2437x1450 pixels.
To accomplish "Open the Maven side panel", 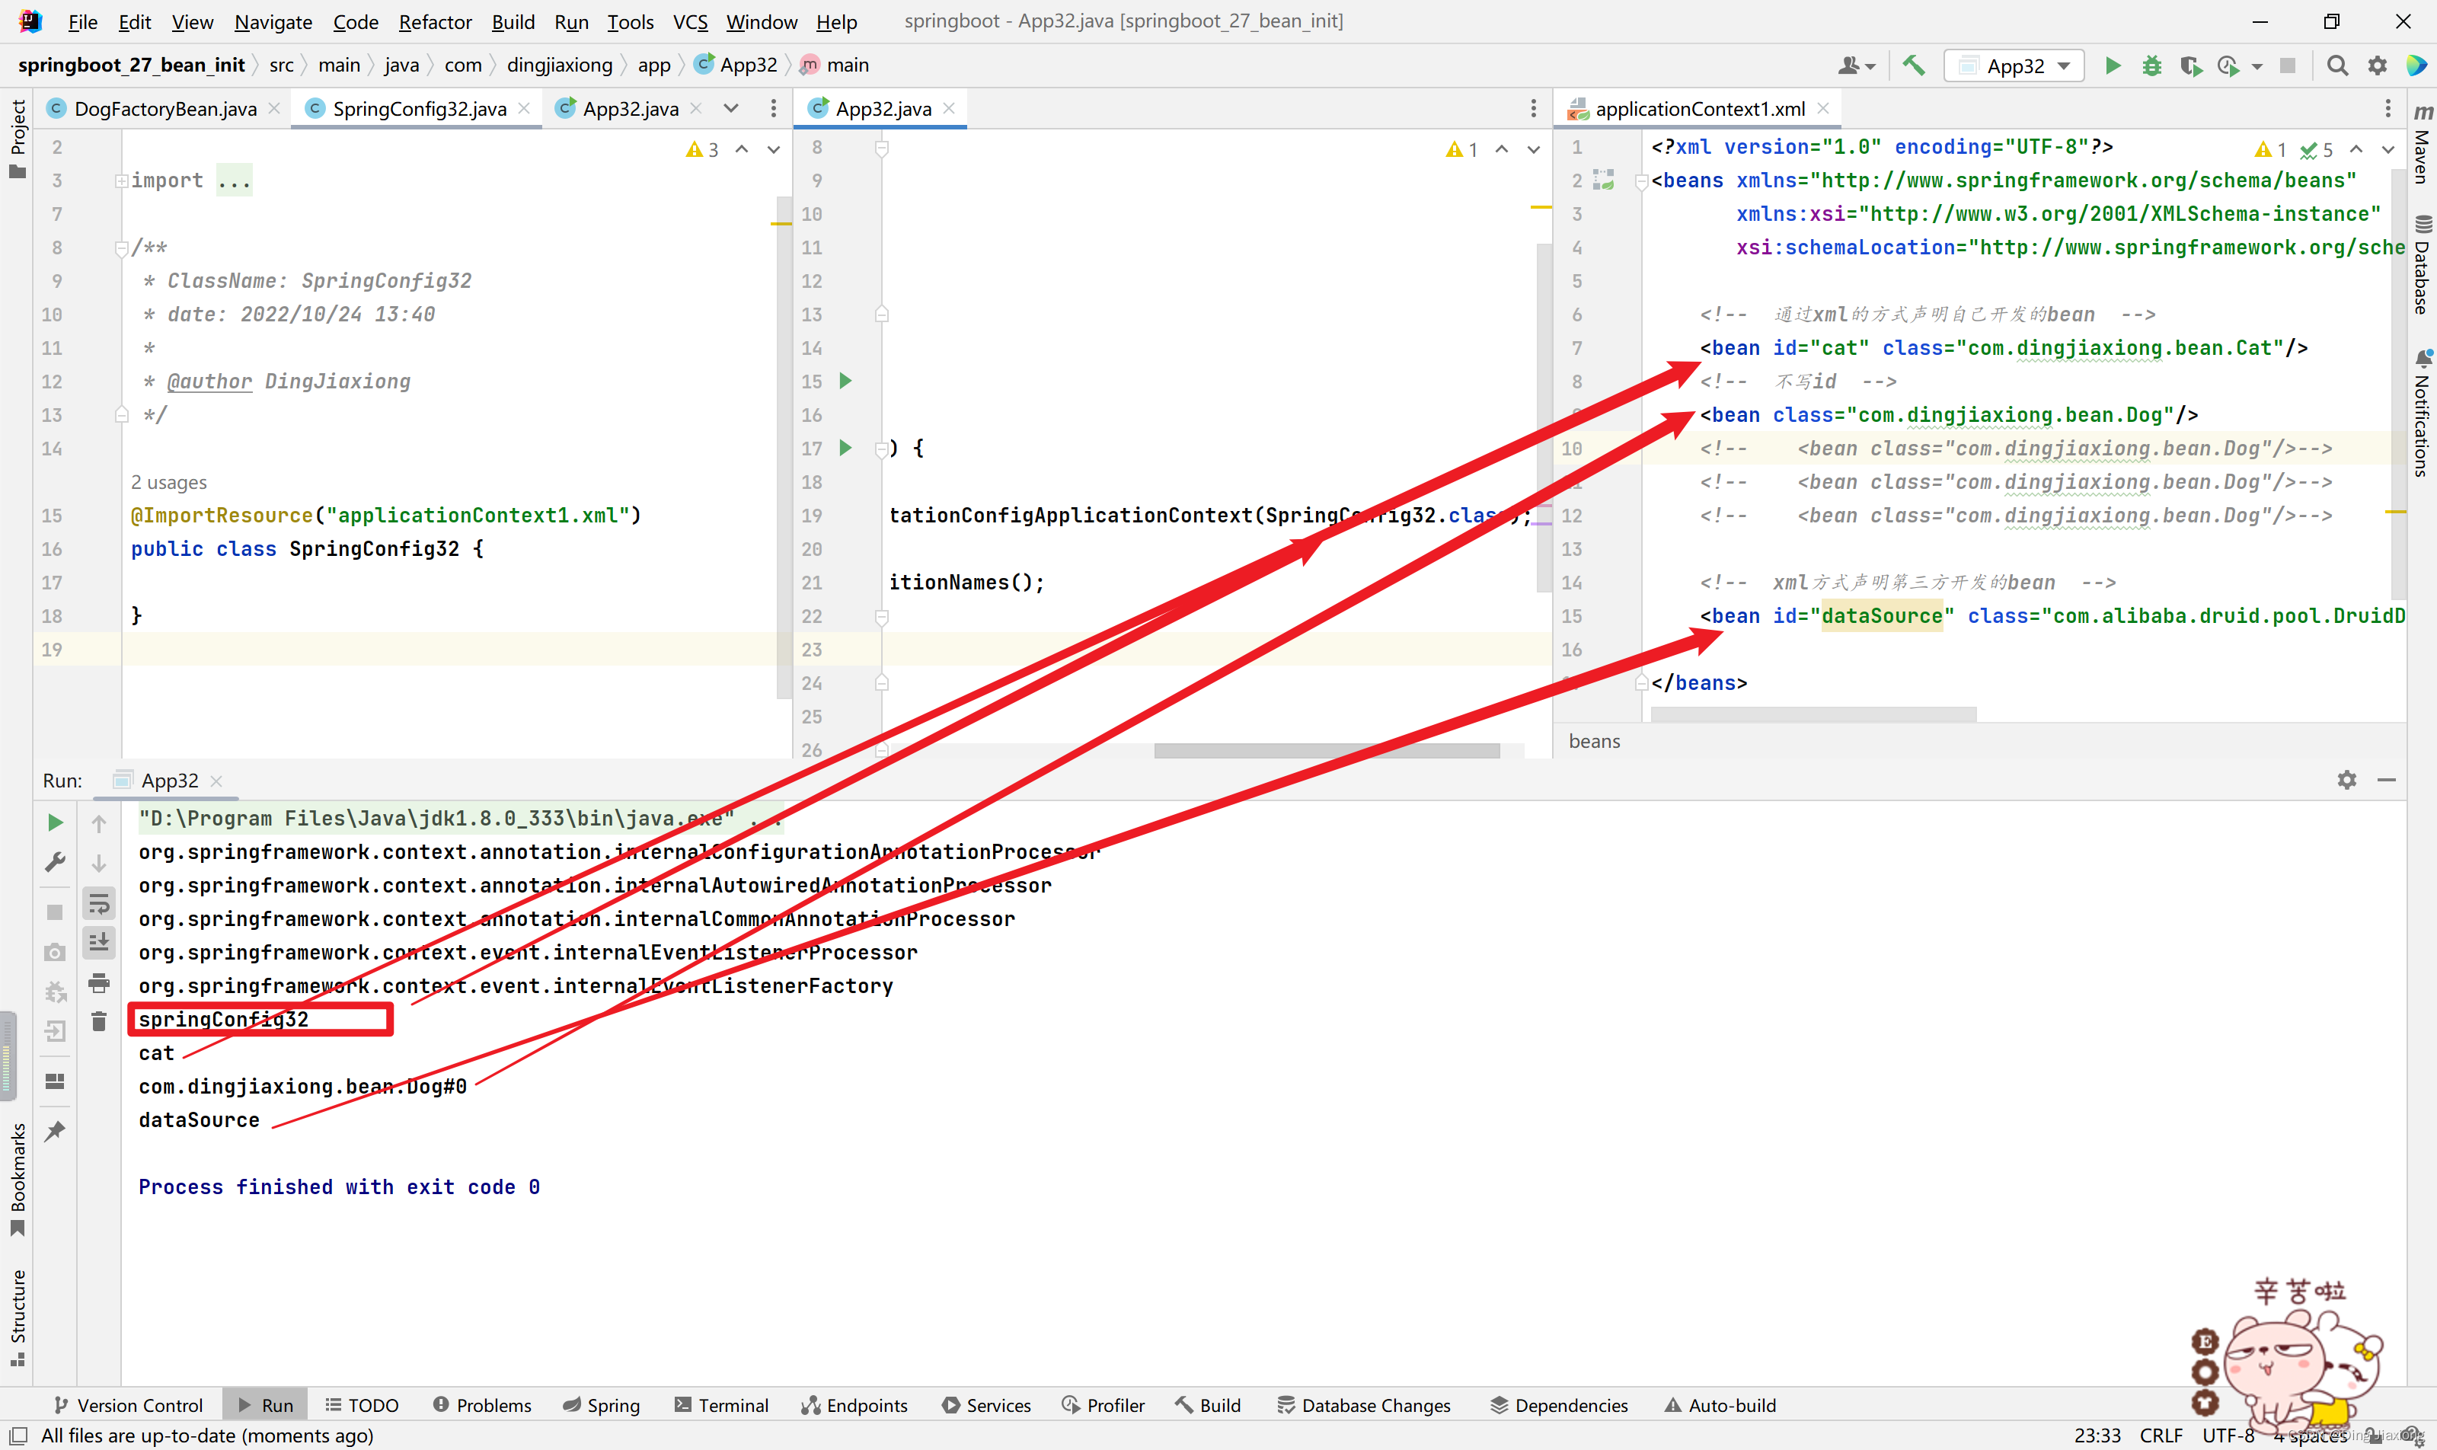I will click(2423, 142).
